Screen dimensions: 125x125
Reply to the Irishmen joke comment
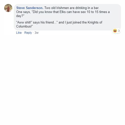coord(28,33)
